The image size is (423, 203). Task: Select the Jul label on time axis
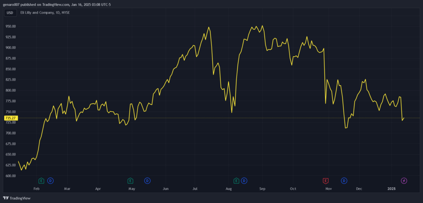(x=195, y=189)
